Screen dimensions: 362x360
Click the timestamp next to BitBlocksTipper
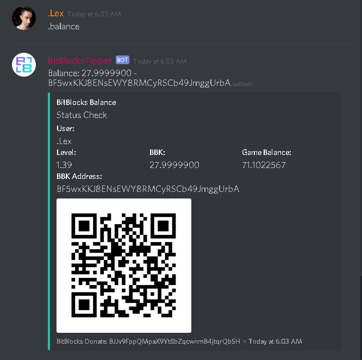160,61
